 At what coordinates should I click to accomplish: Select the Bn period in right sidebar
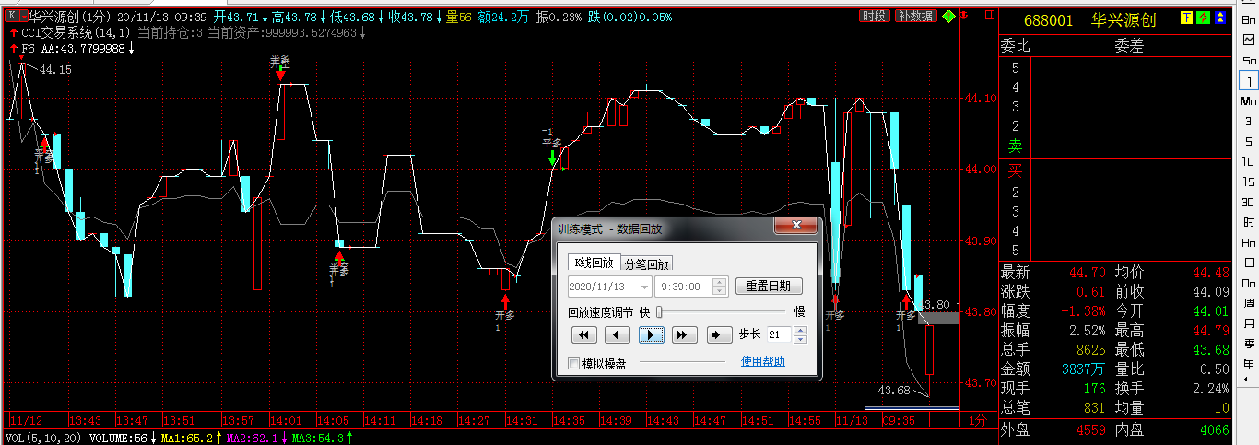pyautogui.click(x=1249, y=19)
